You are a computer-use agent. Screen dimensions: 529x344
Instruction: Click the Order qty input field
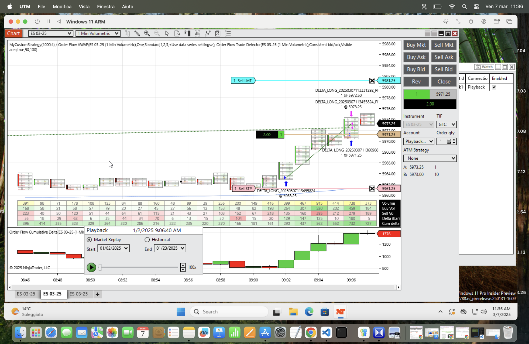coord(442,141)
